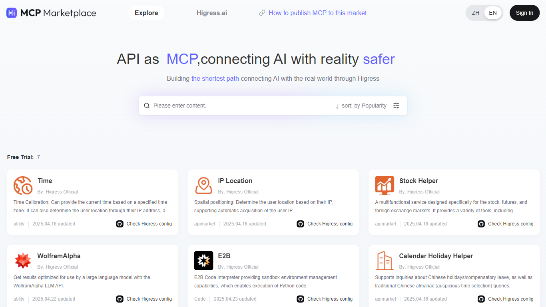Click the E2B Code Interpreter description
The width and height of the screenshot is (546, 307).
click(265, 281)
